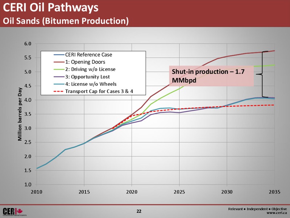Click the x-axis label 2035
Image resolution: width=290 pixels, height=218 pixels.
point(274,192)
